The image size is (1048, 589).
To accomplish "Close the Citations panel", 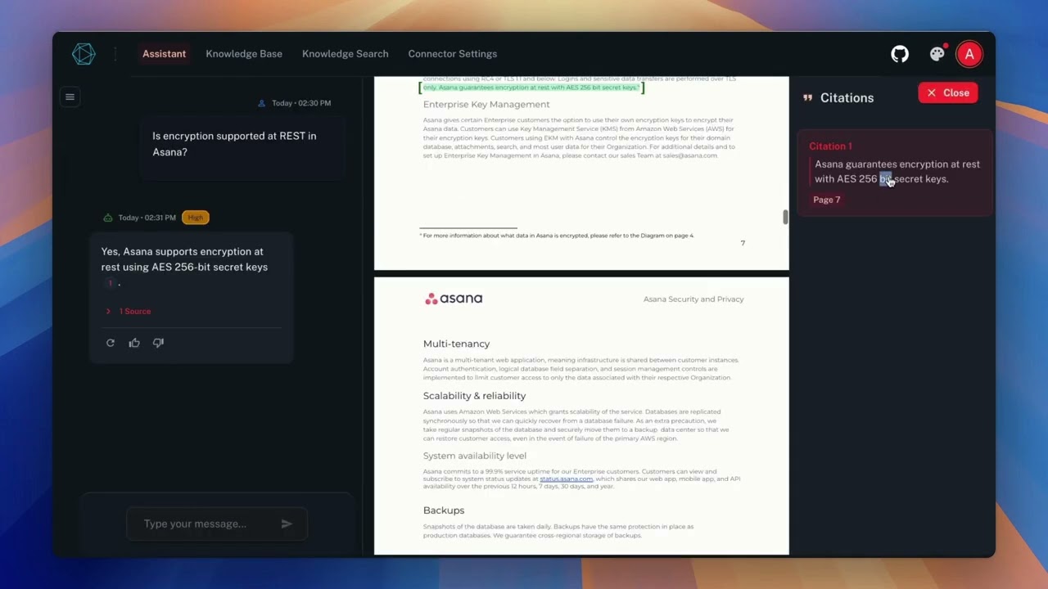I will point(948,92).
